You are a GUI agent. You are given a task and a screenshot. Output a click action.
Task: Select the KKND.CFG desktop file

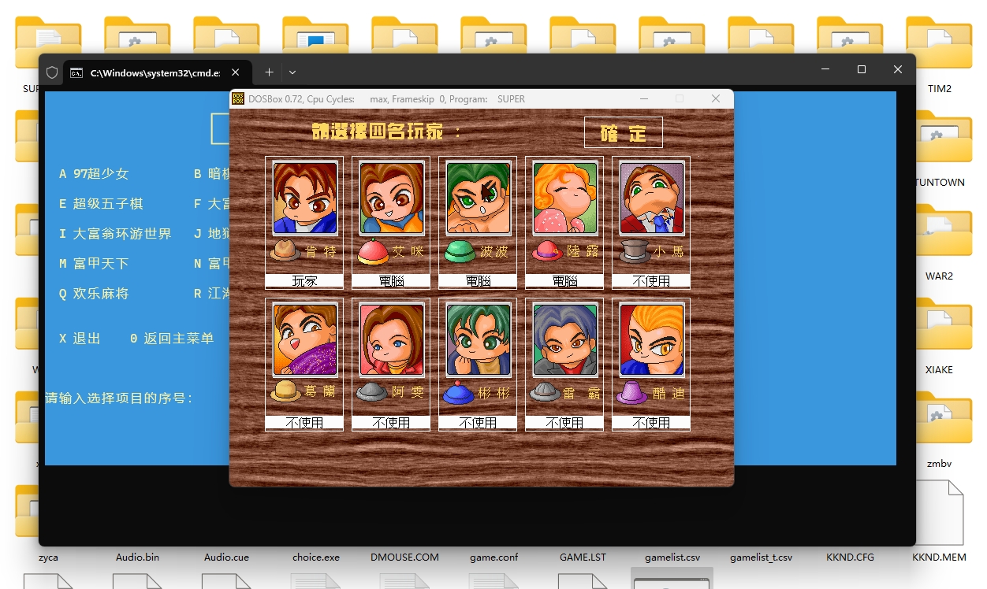pyautogui.click(x=850, y=557)
